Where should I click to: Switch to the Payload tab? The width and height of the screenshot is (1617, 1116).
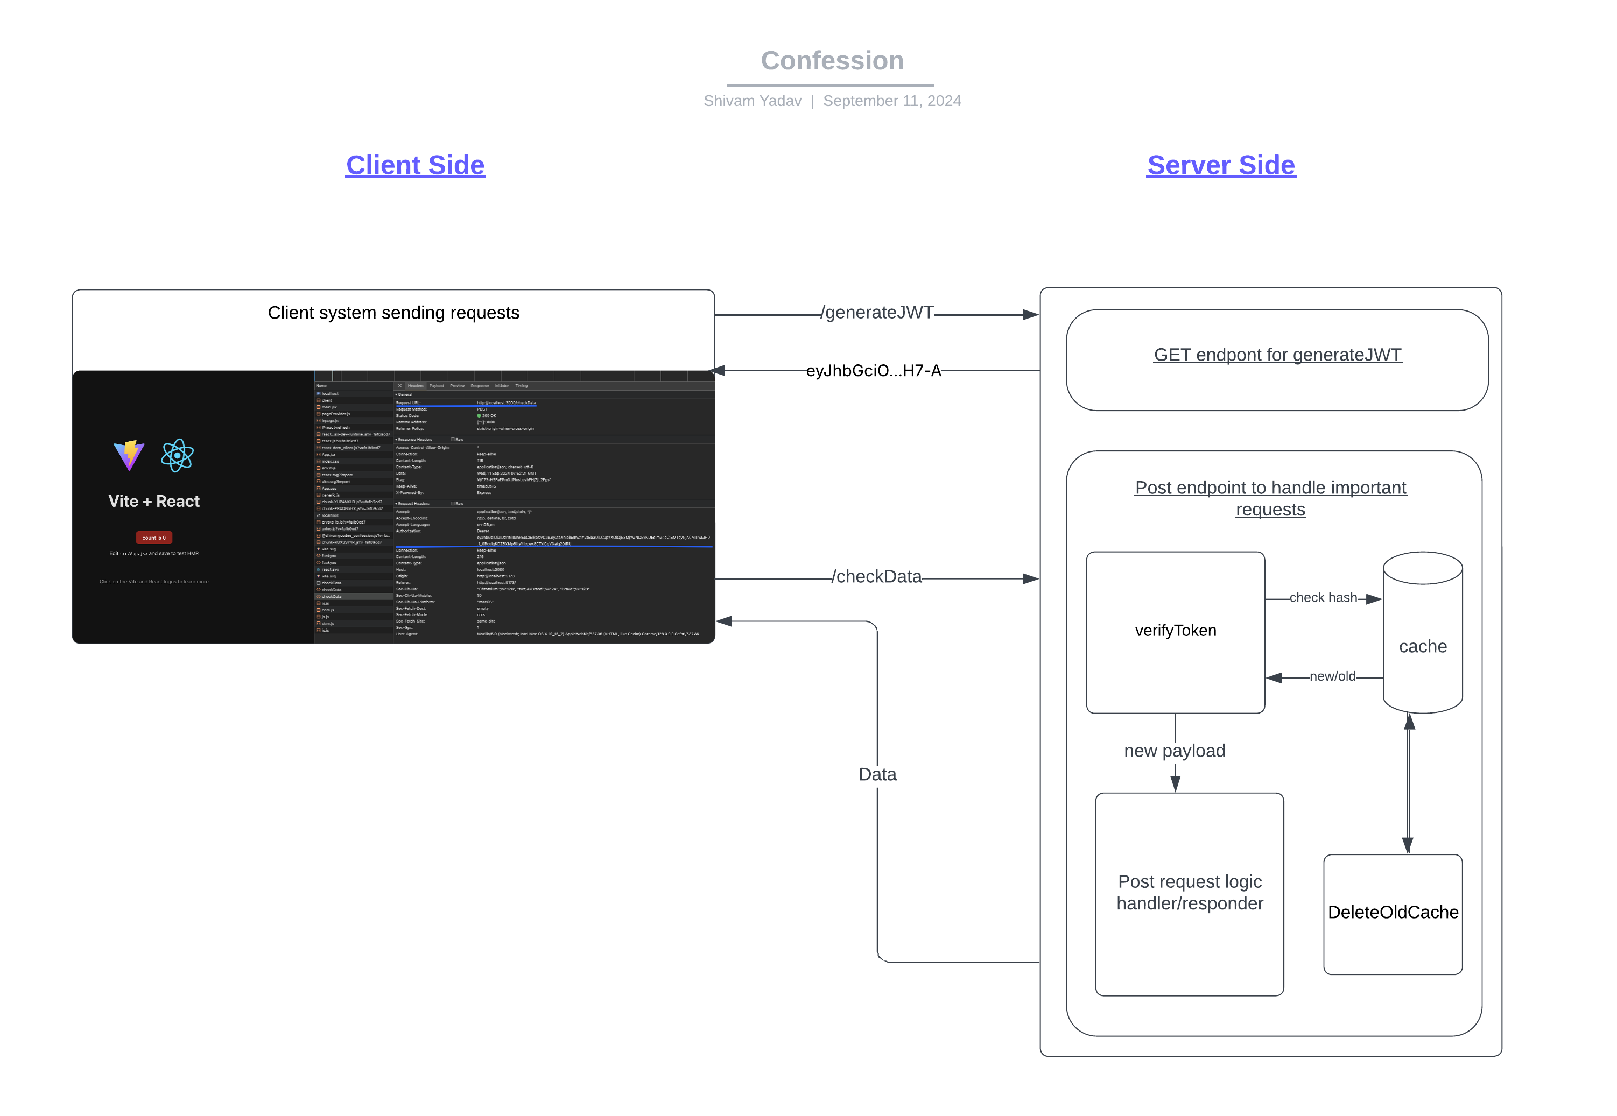click(x=437, y=386)
